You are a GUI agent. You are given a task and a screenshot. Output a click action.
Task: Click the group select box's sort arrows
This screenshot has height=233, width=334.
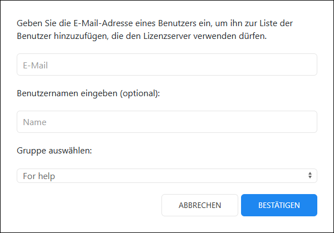pyautogui.click(x=310, y=176)
